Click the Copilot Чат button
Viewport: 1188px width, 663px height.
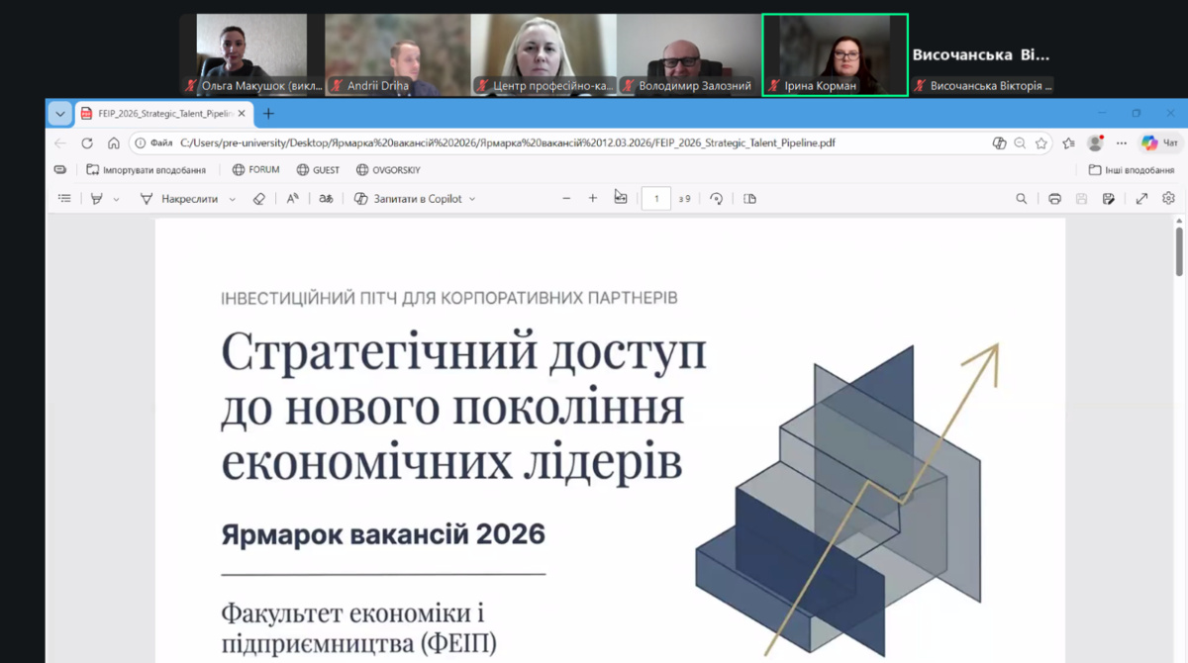point(1160,143)
